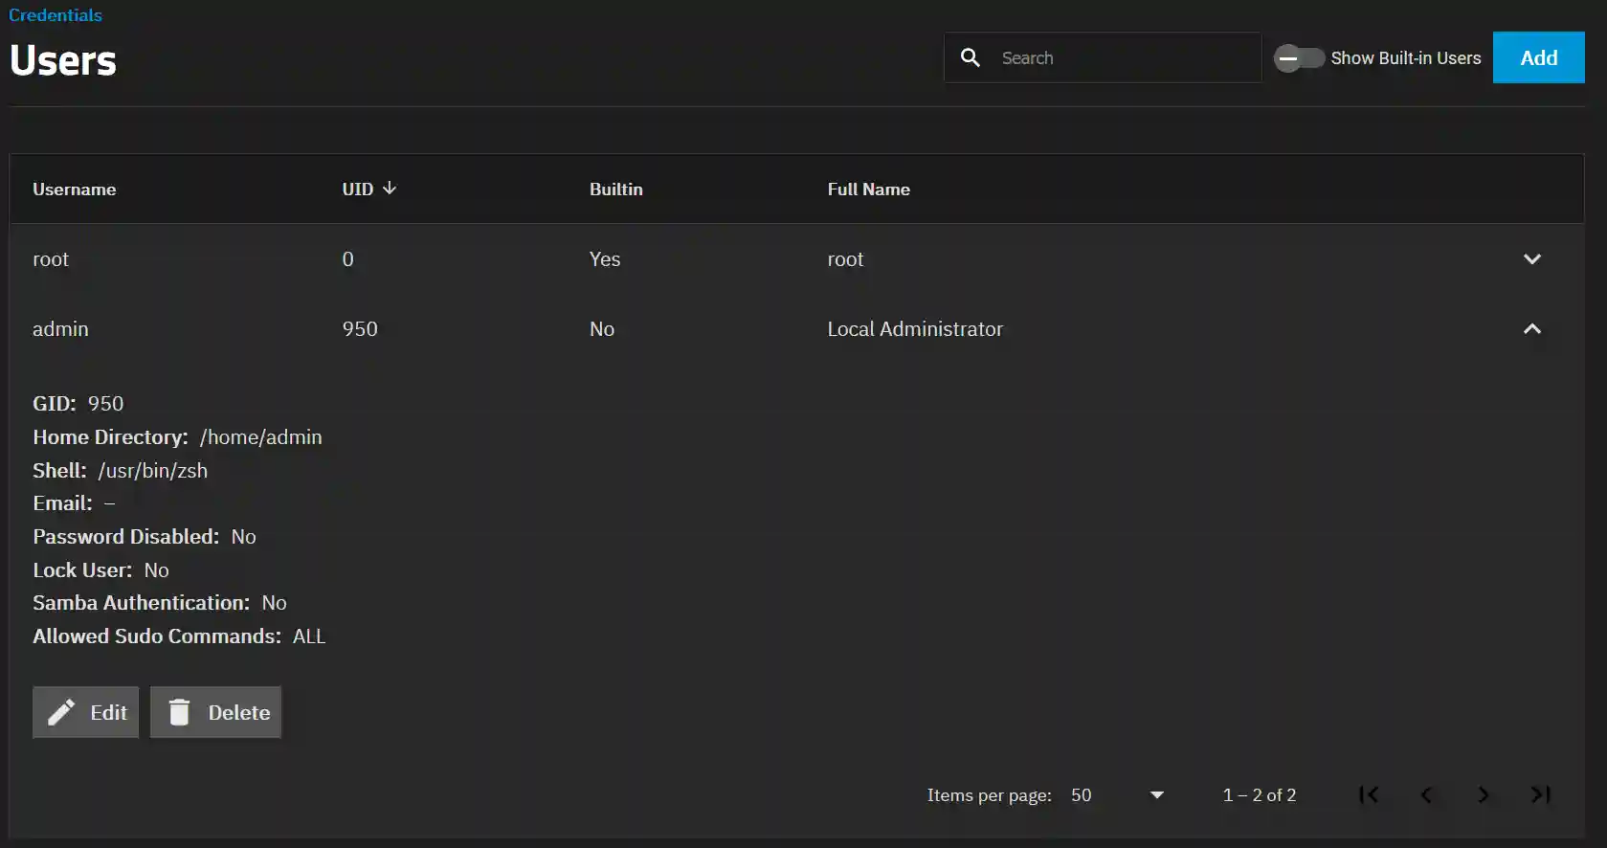The width and height of the screenshot is (1607, 848).
Task: Go to the first page
Action: (1369, 794)
